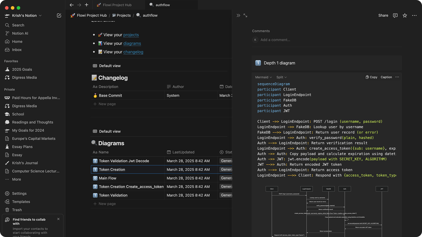
Task: Click the rendered sequence diagram preview
Action: tap(327, 211)
